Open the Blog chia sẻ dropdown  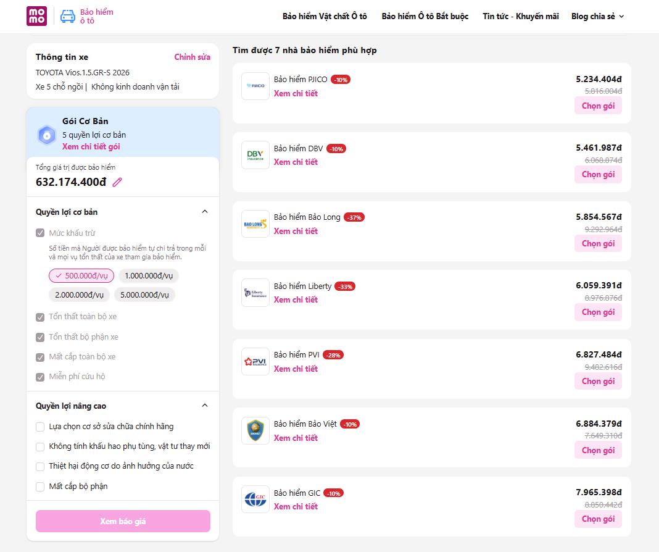click(597, 17)
